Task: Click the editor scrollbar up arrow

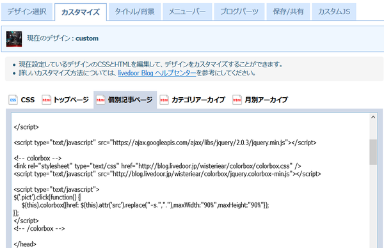Action: (373, 117)
